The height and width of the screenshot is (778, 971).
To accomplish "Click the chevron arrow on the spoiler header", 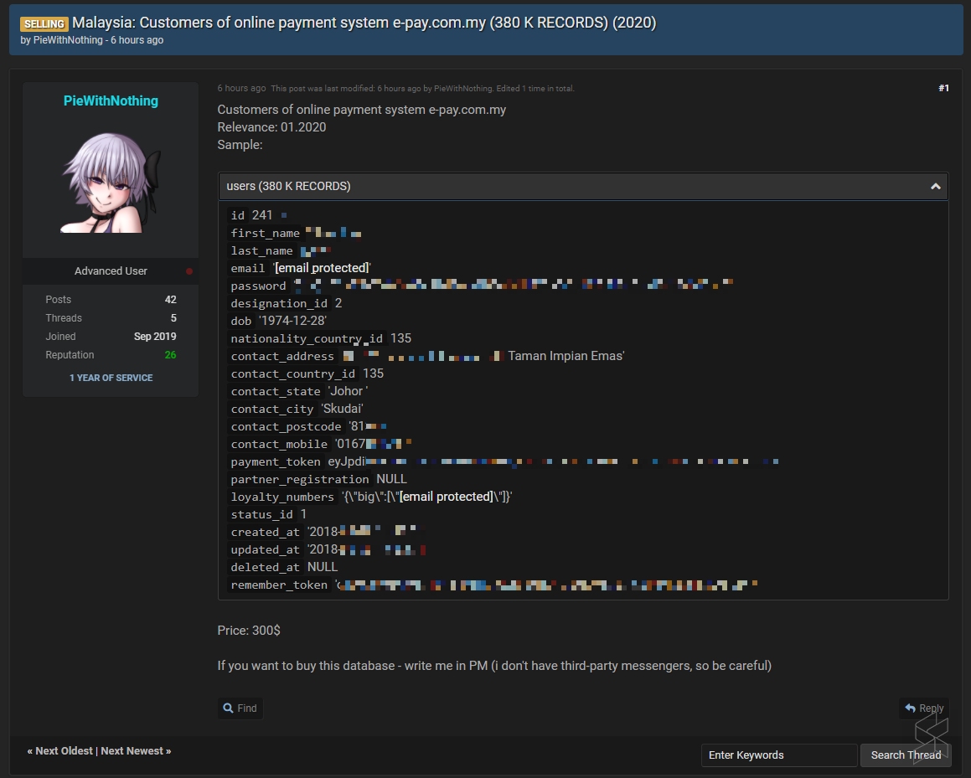I will point(935,187).
